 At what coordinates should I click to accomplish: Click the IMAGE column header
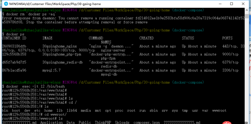47,38
